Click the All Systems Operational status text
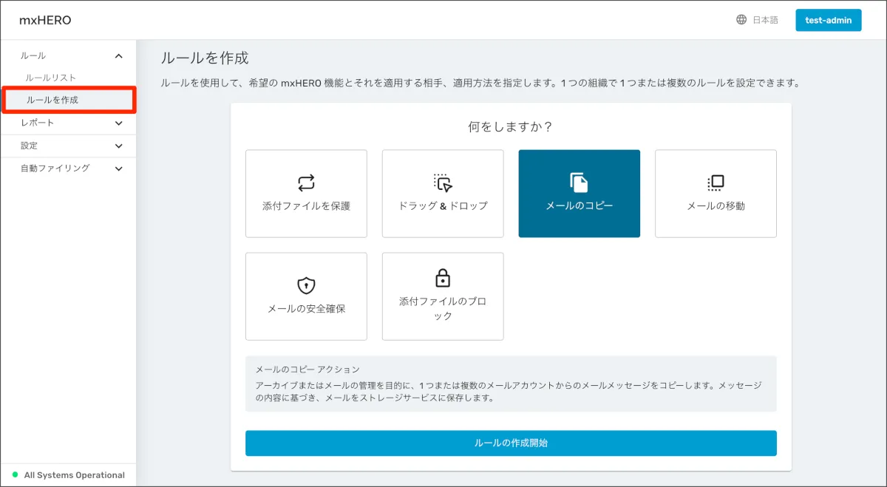This screenshot has height=487, width=887. (74, 475)
